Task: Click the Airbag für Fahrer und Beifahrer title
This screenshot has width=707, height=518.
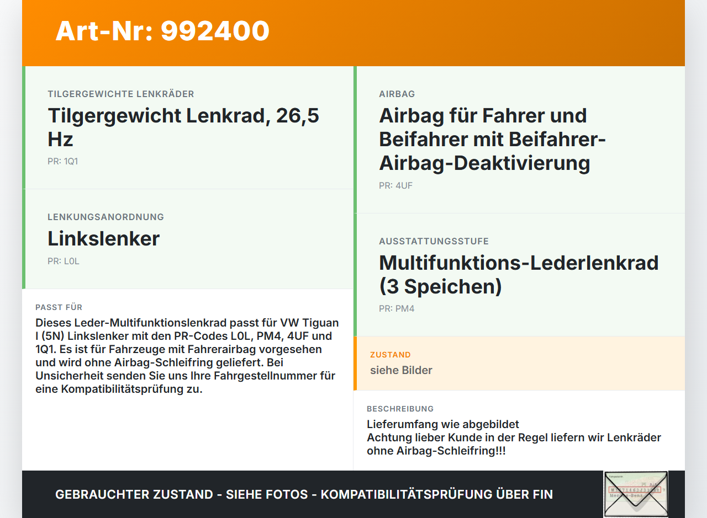Action: click(493, 139)
